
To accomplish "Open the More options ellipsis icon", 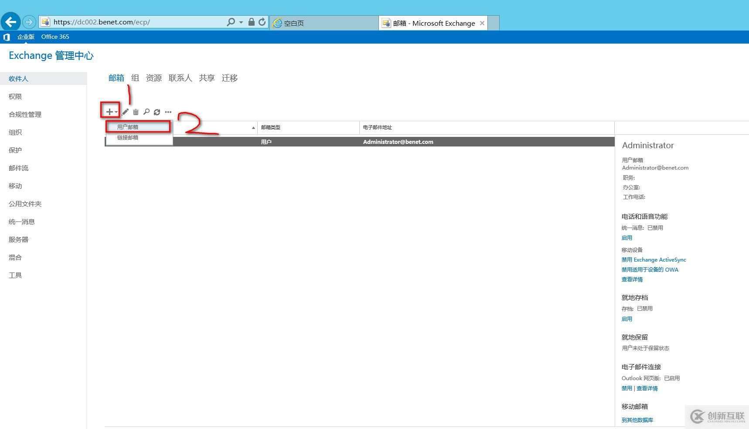I will tap(168, 112).
